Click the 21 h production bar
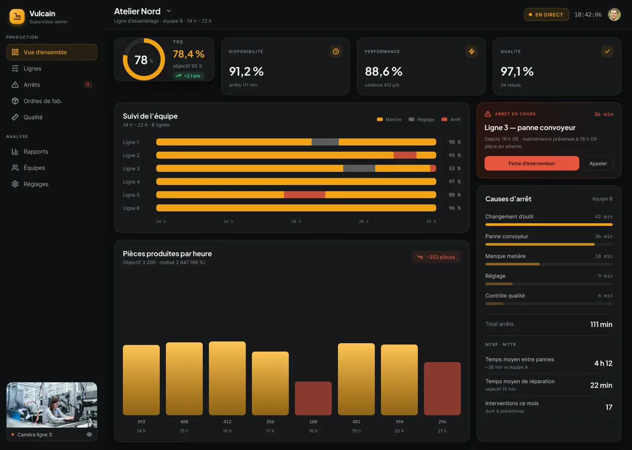The height and width of the screenshot is (450, 632). pos(442,388)
